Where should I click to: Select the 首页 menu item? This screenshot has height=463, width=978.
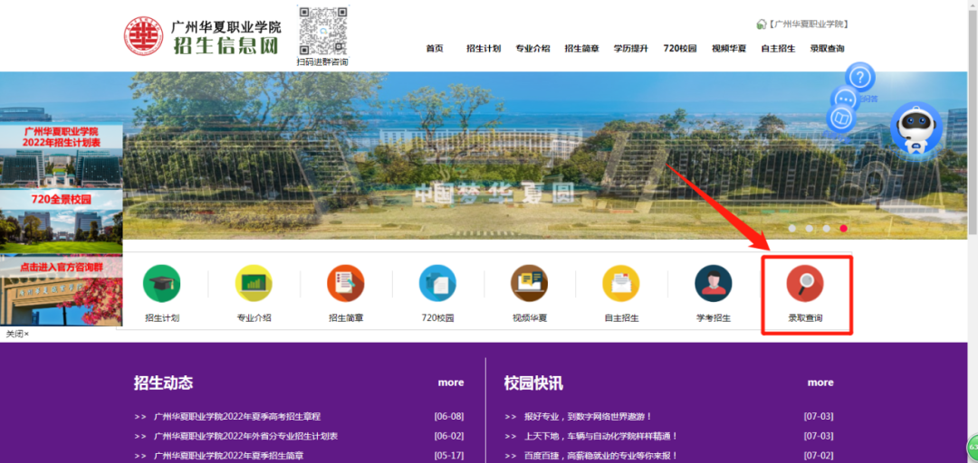point(435,49)
